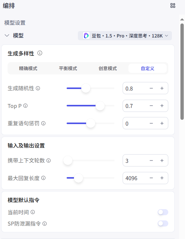Image resolution: width=185 pixels, height=239 pixels.
Task: Switch to 平衡模式 tab
Action: [x=68, y=69]
